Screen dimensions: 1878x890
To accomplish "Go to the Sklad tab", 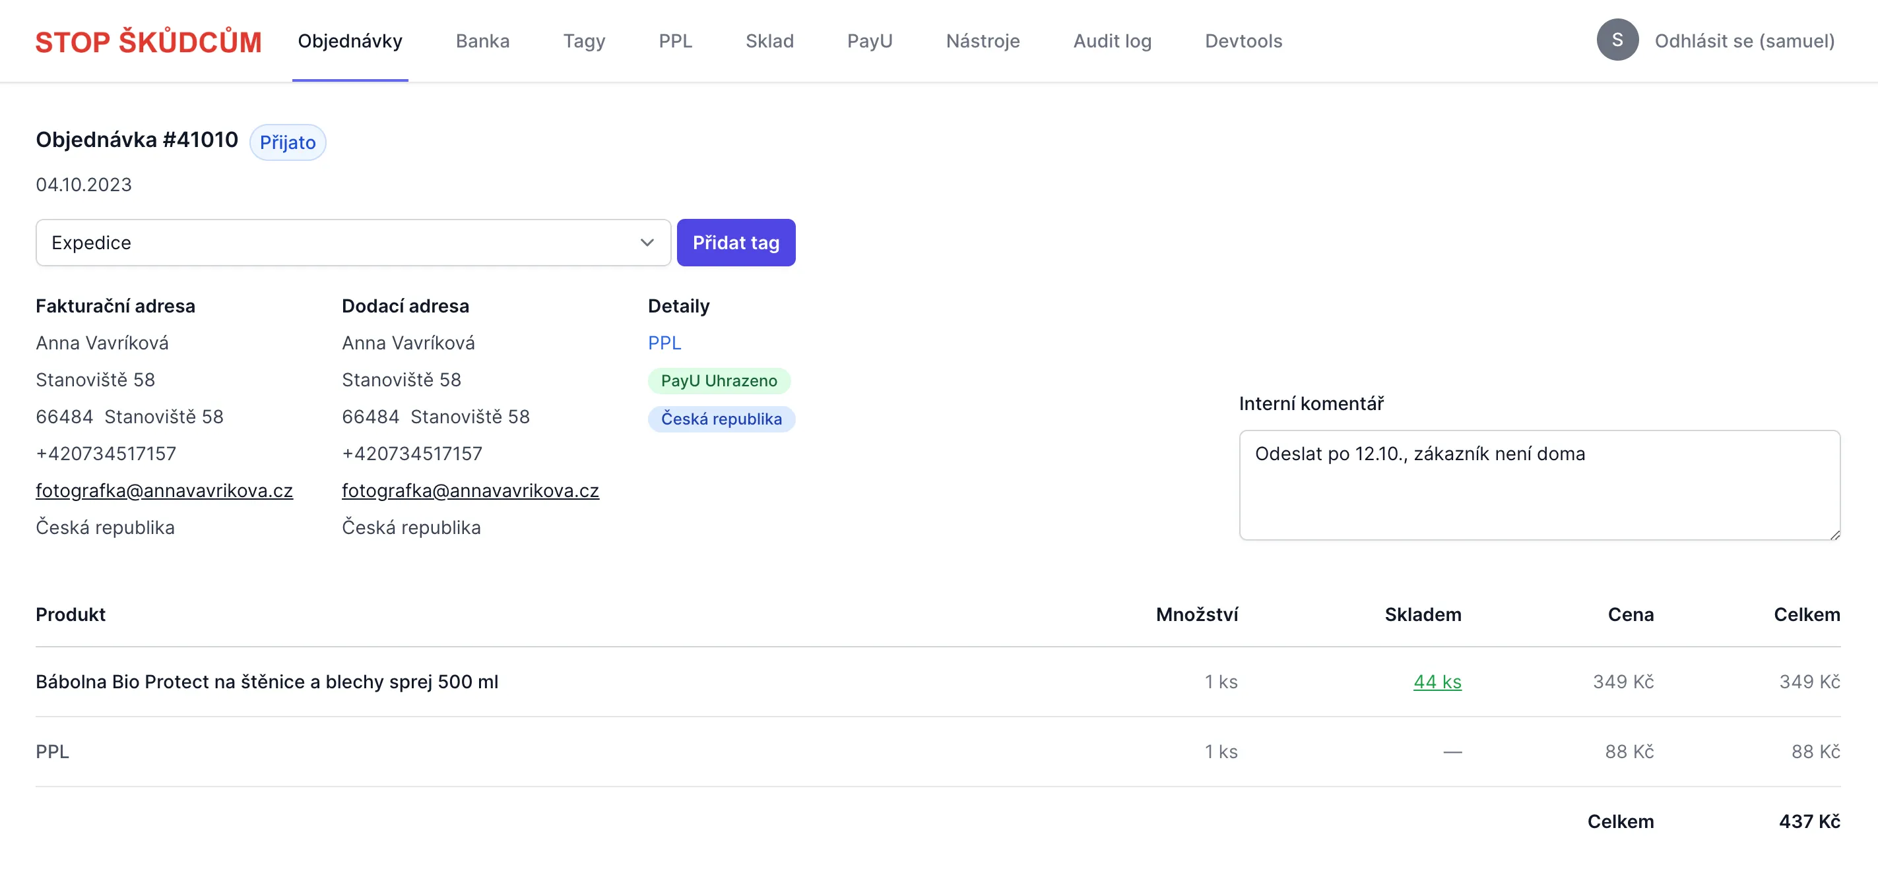I will [769, 42].
